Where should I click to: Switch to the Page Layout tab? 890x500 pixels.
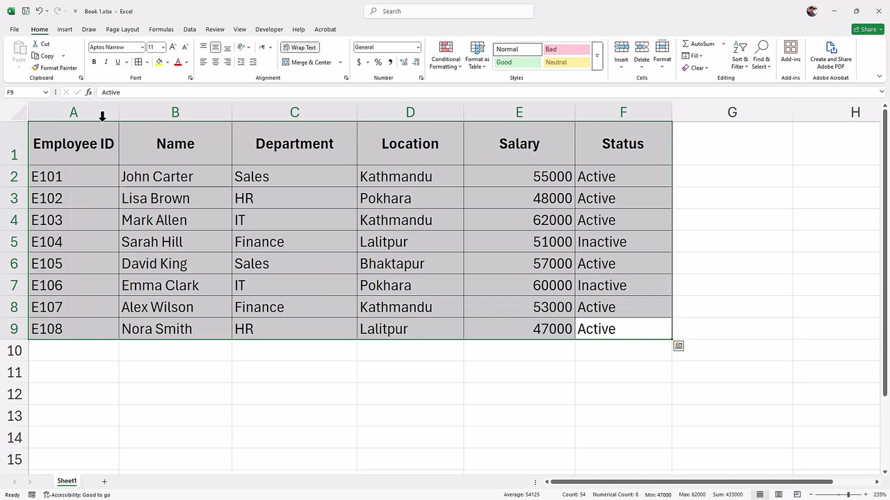pyautogui.click(x=122, y=29)
